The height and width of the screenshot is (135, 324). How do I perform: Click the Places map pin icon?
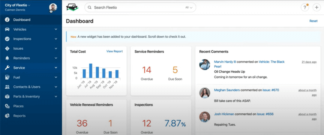[x=7, y=106]
